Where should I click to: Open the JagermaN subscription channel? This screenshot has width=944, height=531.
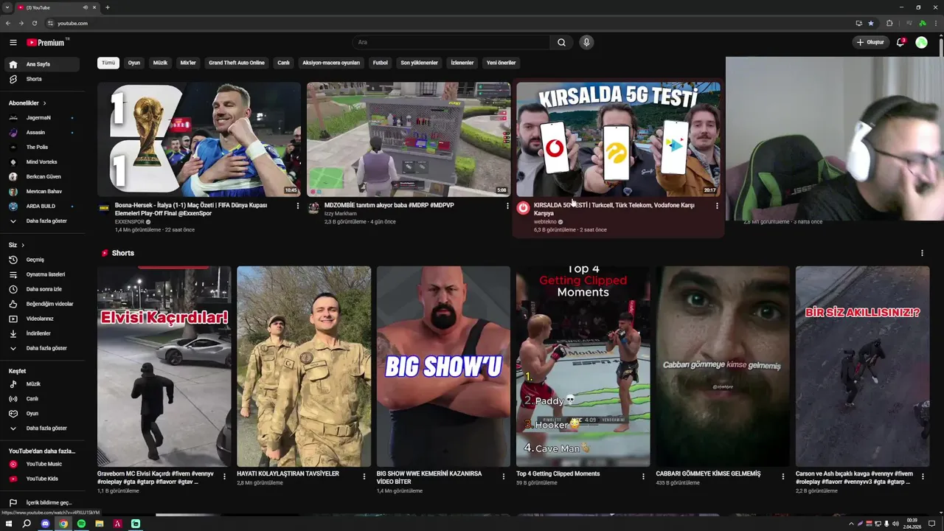tap(41, 118)
